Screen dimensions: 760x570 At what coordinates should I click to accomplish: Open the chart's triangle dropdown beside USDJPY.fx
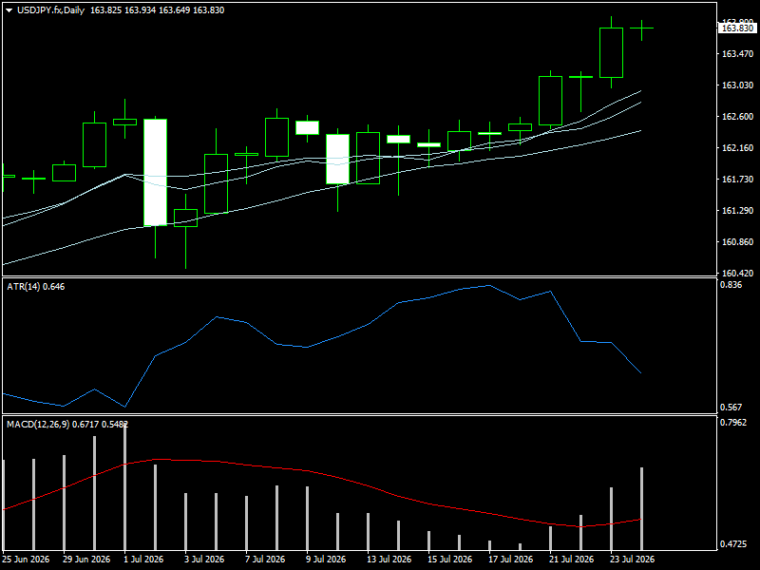pyautogui.click(x=9, y=10)
